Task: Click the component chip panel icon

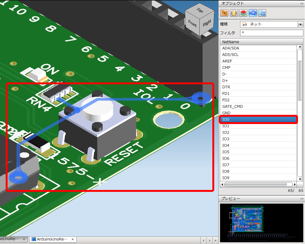Action: 233,13
